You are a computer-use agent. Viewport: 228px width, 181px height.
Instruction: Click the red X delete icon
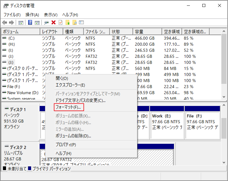[x=54, y=23]
